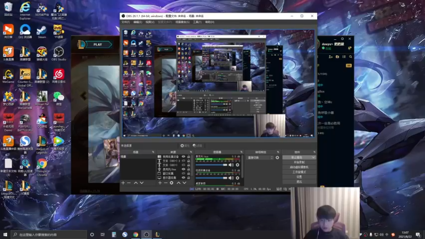Click the Exit button in Controls
Image resolution: width=425 pixels, height=239 pixels.
point(299,182)
